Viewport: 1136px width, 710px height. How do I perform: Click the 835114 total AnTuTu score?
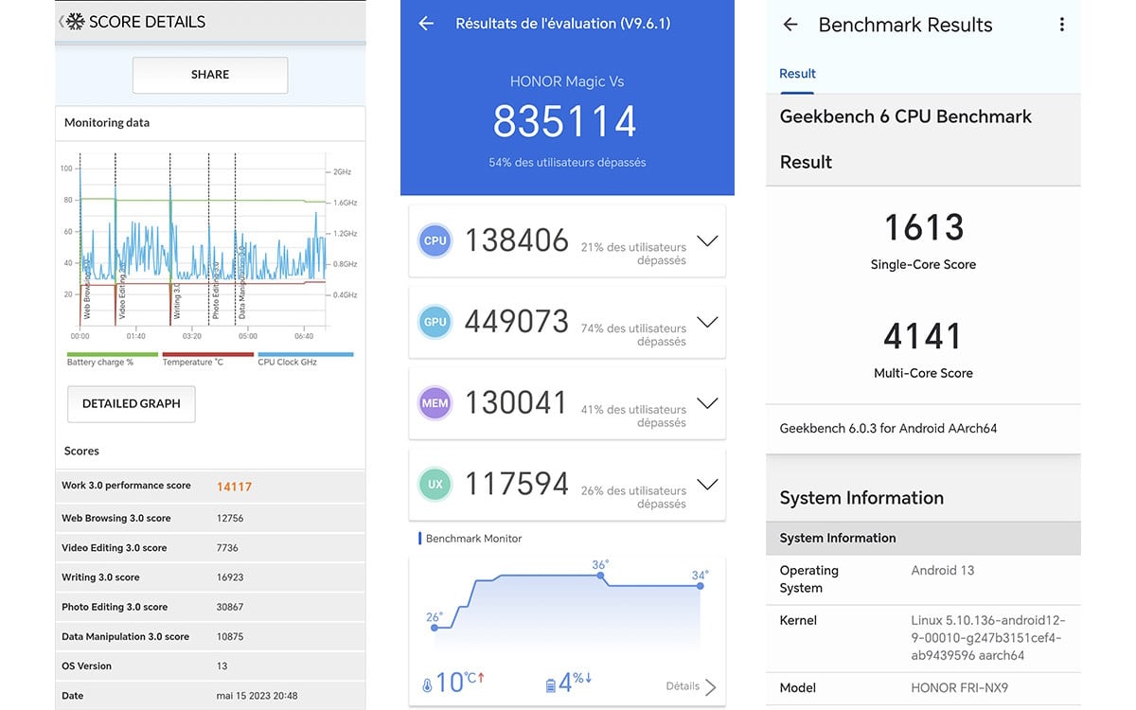[x=565, y=121]
